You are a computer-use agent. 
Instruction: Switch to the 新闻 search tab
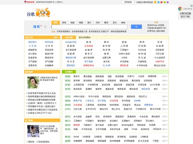coord(64,22)
